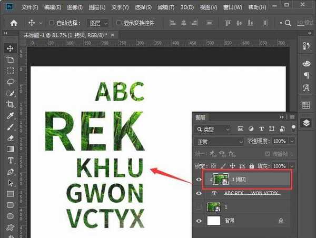316x238 pixels.
Task: Enable the 显示变换控件 checkbox
Action: pos(119,23)
